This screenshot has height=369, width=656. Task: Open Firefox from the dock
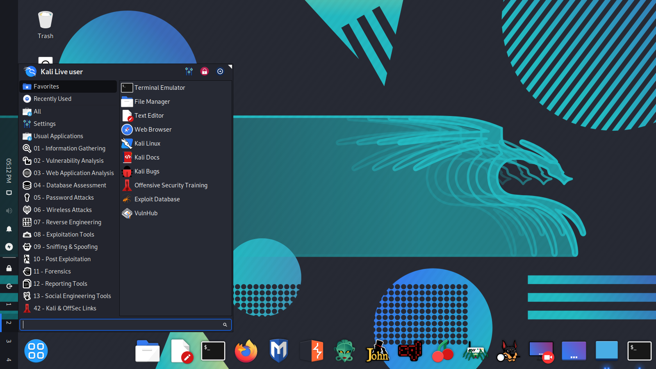(x=246, y=351)
